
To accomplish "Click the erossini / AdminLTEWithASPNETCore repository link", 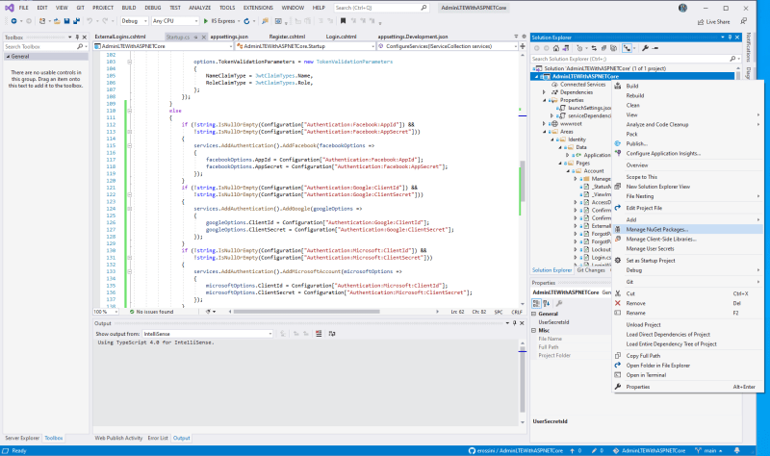I will tap(516, 450).
